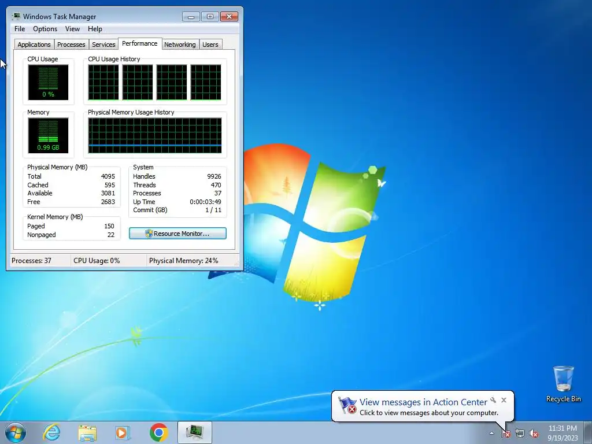Image resolution: width=592 pixels, height=444 pixels.
Task: Open the View menu
Action: click(x=72, y=29)
